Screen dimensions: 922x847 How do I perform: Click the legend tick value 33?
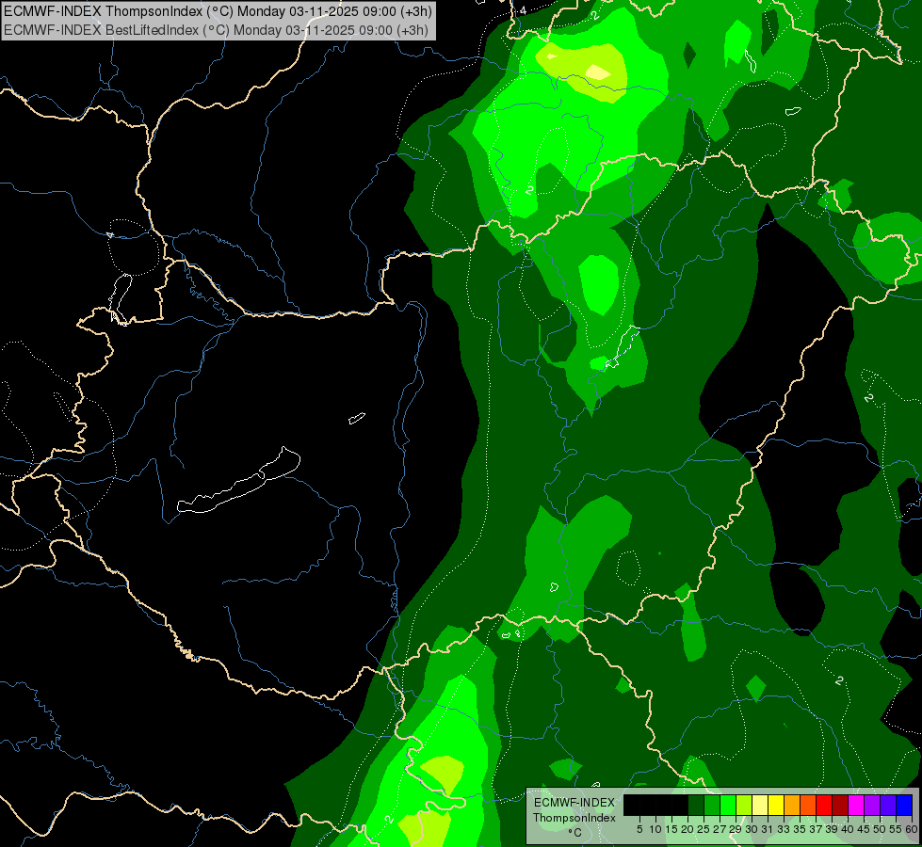[x=784, y=829]
